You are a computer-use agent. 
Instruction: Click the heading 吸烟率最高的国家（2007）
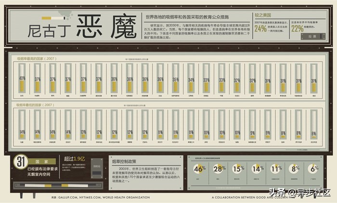pyautogui.click(x=37, y=58)
